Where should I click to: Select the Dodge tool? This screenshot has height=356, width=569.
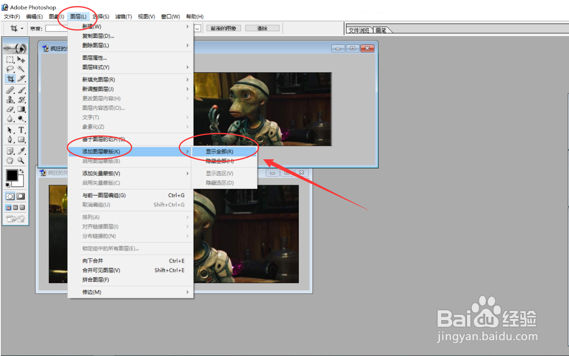[21, 119]
